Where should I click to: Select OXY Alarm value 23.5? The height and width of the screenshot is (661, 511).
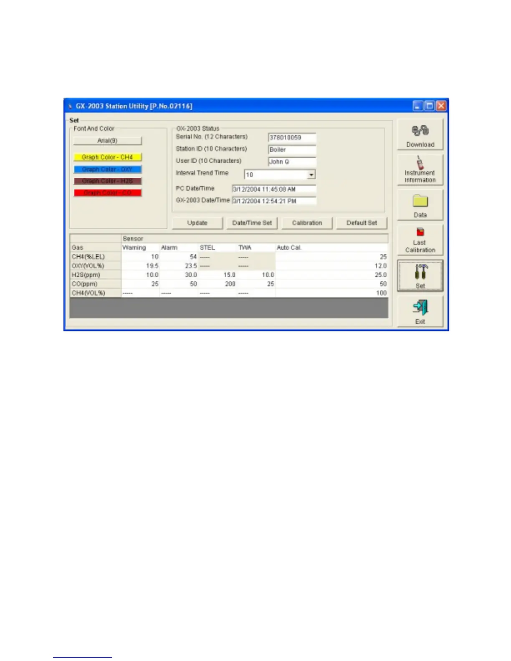pyautogui.click(x=179, y=266)
